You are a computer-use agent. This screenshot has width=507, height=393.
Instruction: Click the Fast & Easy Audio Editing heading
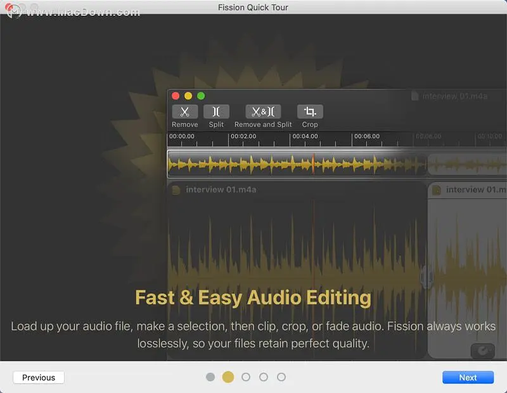(253, 297)
